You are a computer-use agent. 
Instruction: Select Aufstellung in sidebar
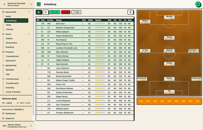coord(16,21)
